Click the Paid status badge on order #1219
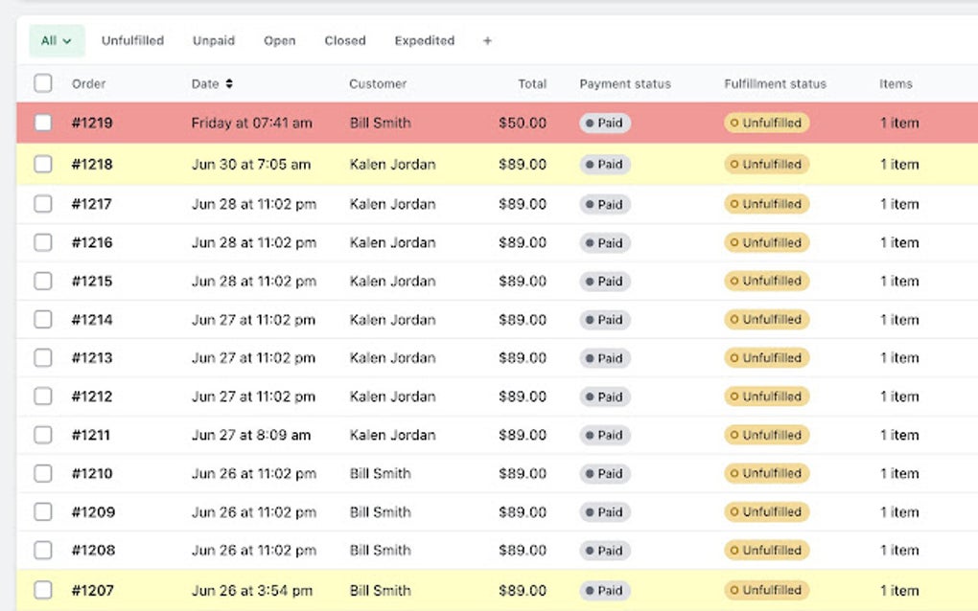The height and width of the screenshot is (611, 978). click(604, 123)
